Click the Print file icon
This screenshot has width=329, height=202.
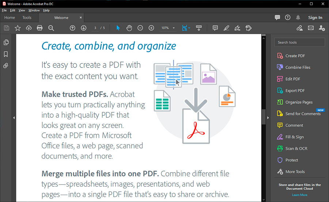[x=39, y=28]
